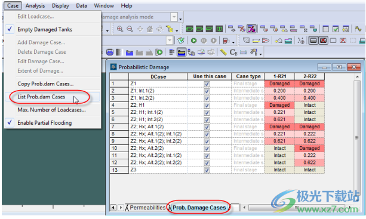366x219 pixels.
Task: Click the DCase column header
Action: (x=158, y=76)
